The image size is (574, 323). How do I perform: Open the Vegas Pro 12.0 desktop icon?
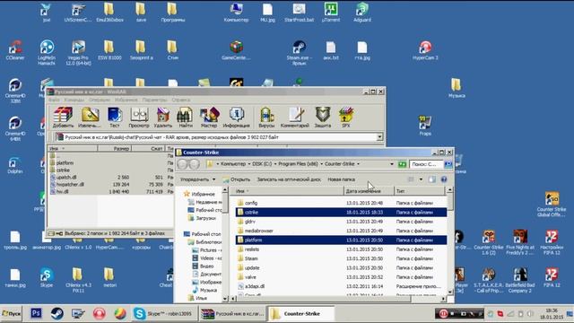tap(78, 52)
